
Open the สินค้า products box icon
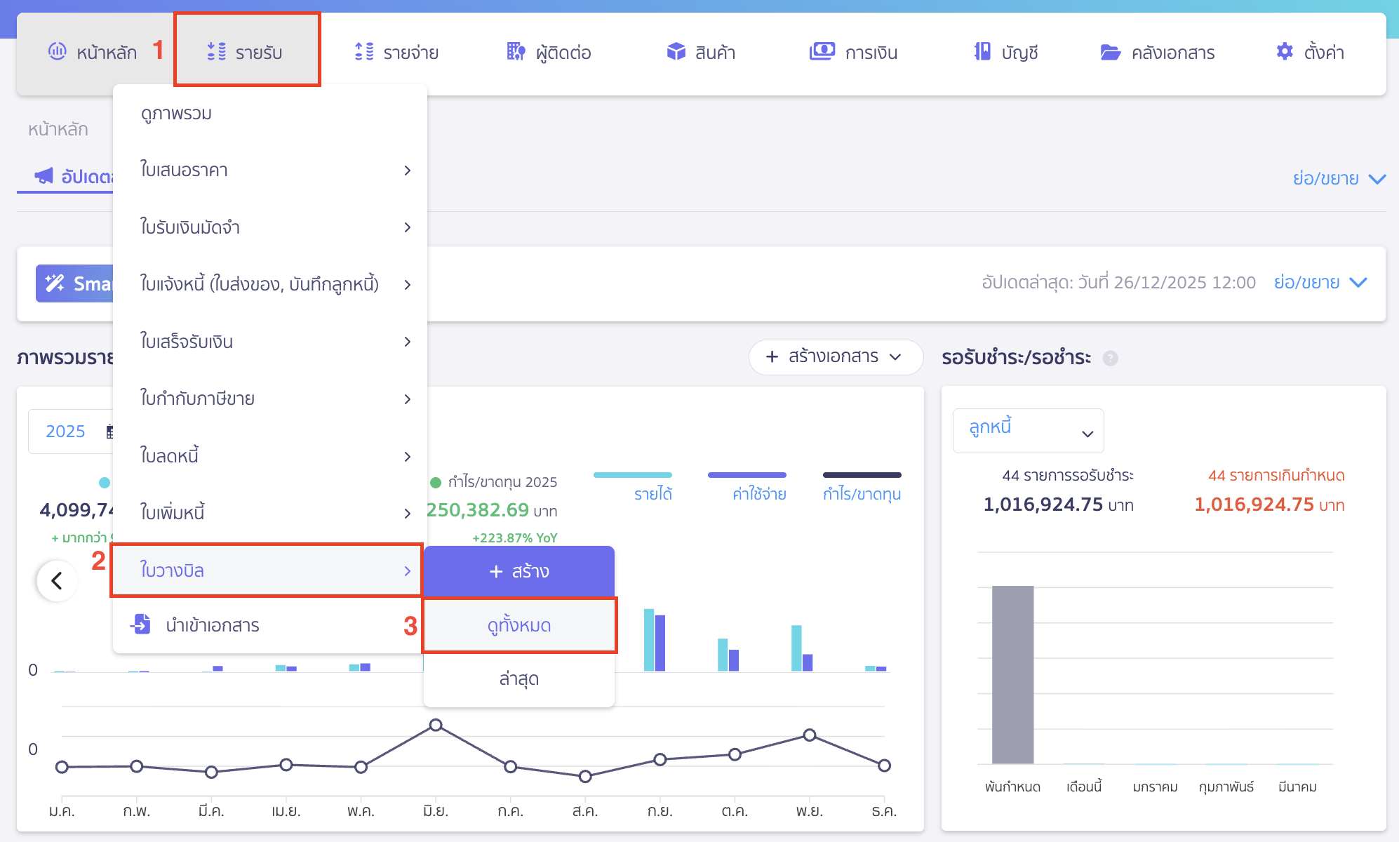pyautogui.click(x=676, y=52)
